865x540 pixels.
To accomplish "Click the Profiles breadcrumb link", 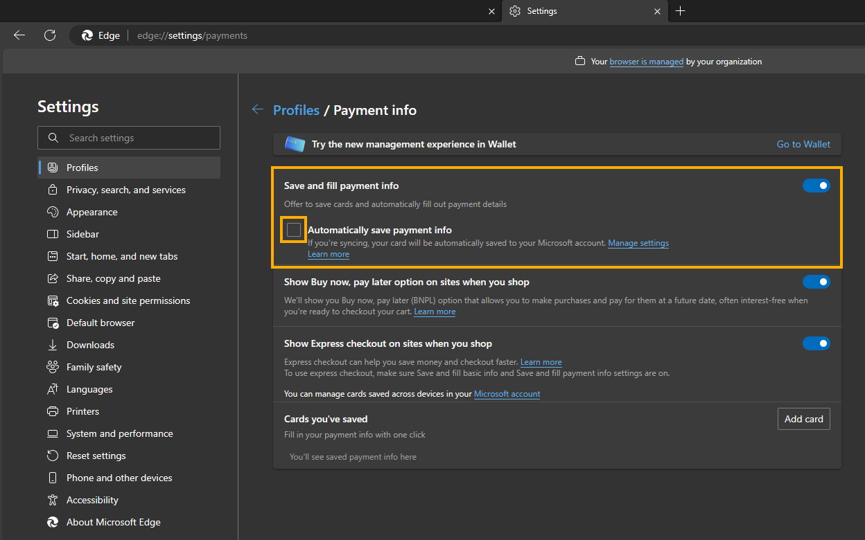I will click(x=297, y=110).
